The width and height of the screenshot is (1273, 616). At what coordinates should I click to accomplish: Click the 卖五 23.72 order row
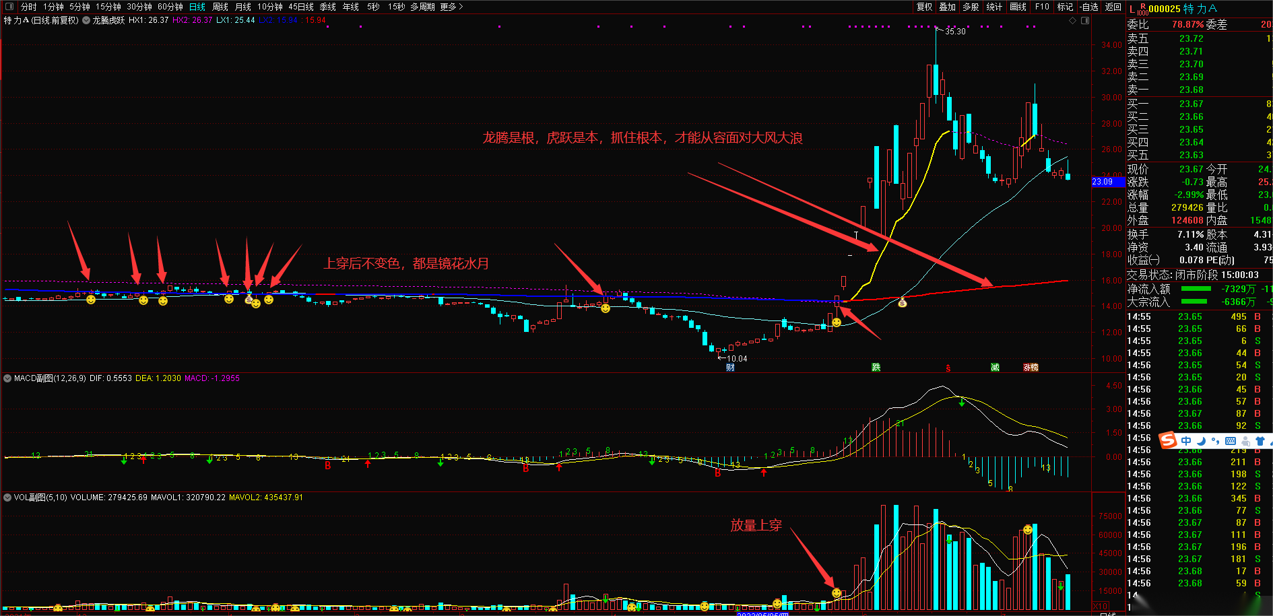point(1200,38)
